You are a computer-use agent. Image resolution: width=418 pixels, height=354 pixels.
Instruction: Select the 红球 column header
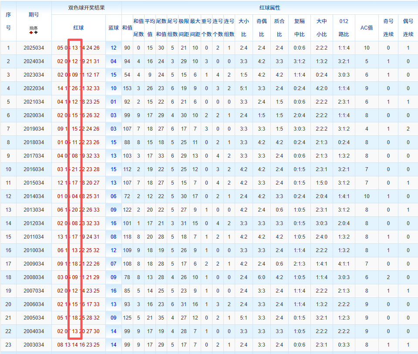[x=78, y=28]
